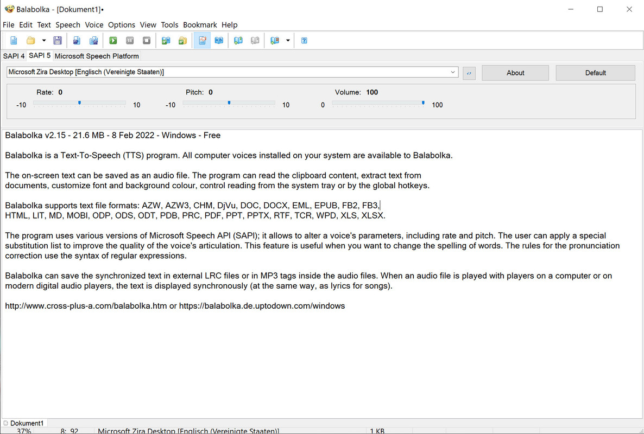The width and height of the screenshot is (644, 434).
Task: Open help with the question mark icon
Action: point(304,40)
